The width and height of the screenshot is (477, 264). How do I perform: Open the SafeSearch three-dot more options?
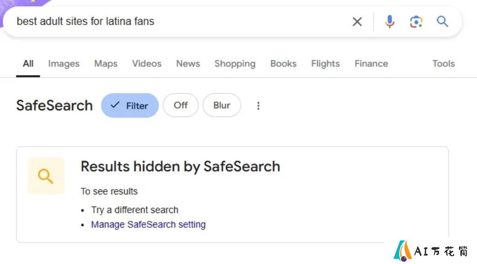[x=258, y=106]
